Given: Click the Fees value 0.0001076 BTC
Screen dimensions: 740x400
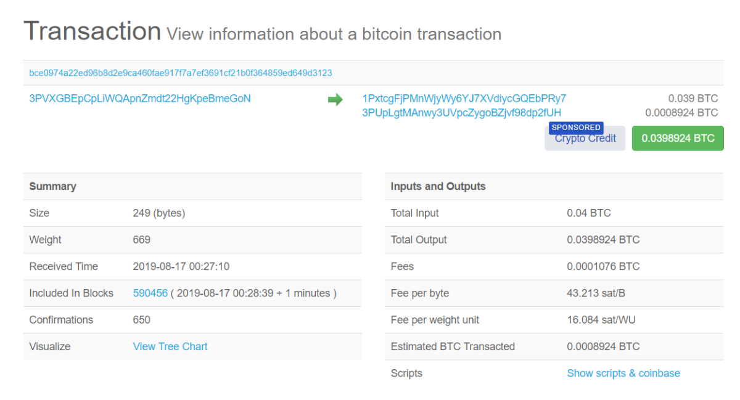Looking at the screenshot, I should (603, 267).
